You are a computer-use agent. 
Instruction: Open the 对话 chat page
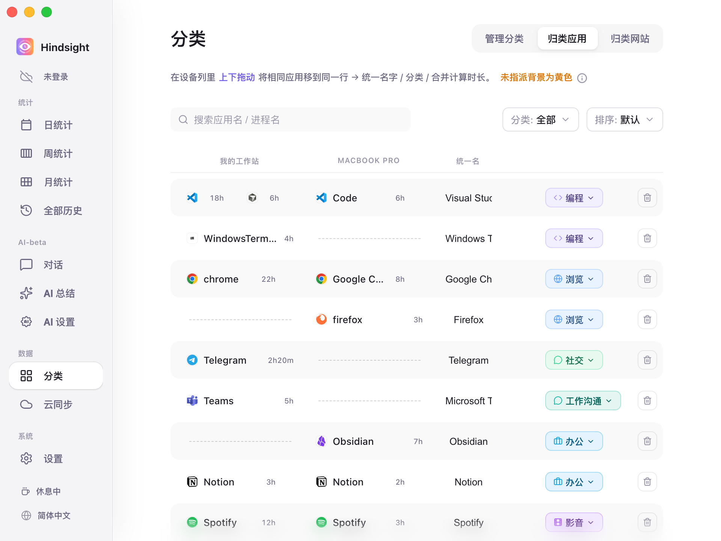(x=56, y=265)
